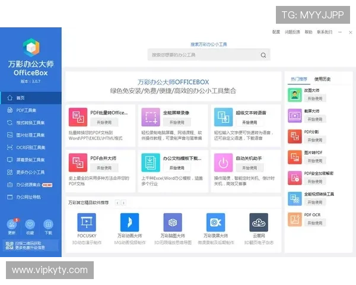
Task: Click the search magnifier icon
Action: (x=263, y=55)
